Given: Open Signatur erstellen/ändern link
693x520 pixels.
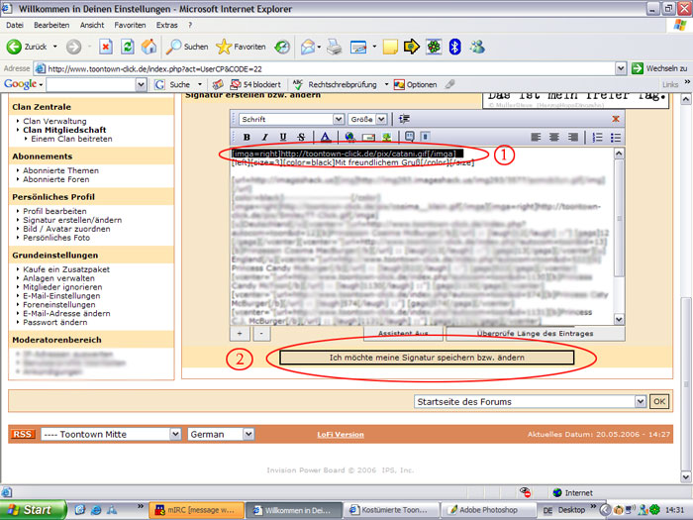Looking at the screenshot, I should click(72, 220).
